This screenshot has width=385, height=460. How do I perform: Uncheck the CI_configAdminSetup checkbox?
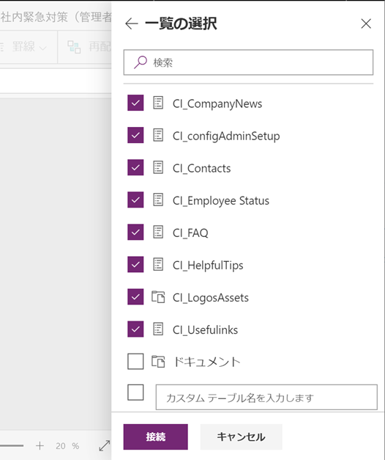pos(135,135)
